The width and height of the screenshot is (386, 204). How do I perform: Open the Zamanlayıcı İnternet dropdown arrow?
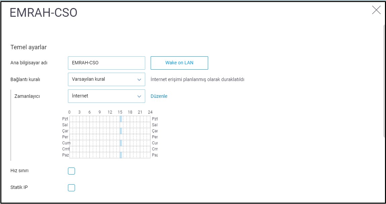[139, 96]
